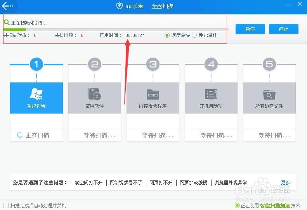Click the elapsed time 00:00:27
The width and height of the screenshot is (307, 210).
[x=135, y=35]
